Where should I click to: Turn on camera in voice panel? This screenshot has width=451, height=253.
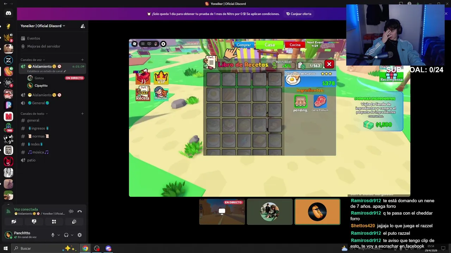[14, 222]
